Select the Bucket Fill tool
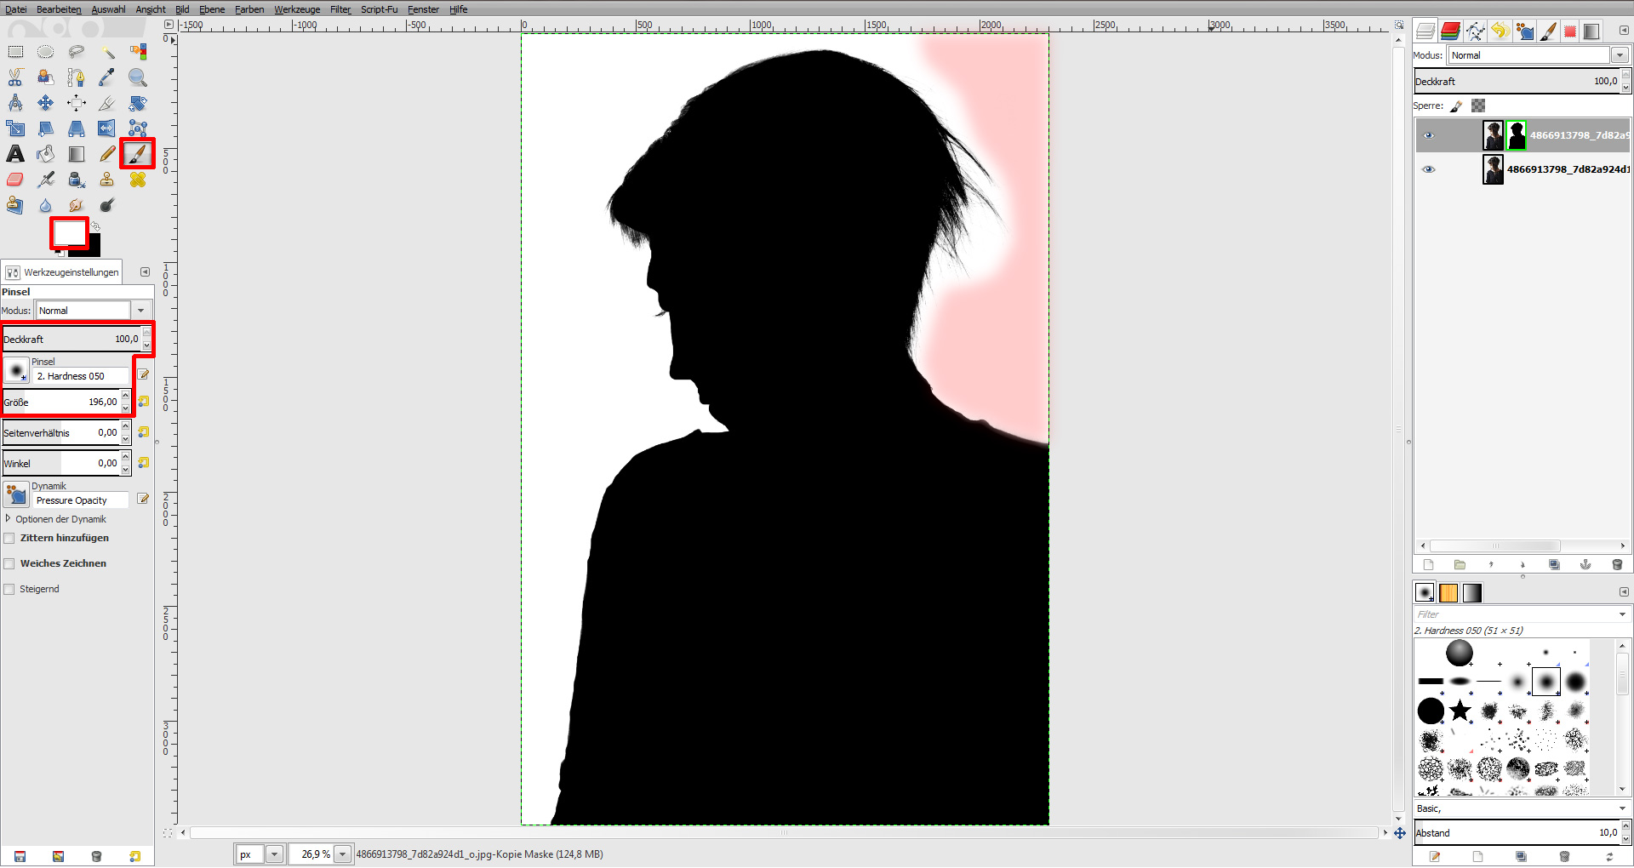 [45, 154]
